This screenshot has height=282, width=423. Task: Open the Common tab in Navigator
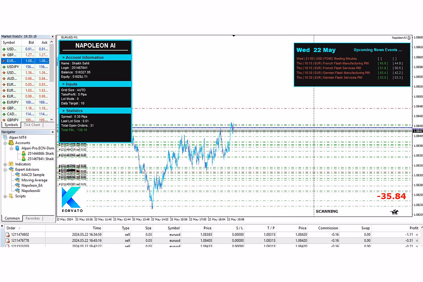pyautogui.click(x=12, y=218)
